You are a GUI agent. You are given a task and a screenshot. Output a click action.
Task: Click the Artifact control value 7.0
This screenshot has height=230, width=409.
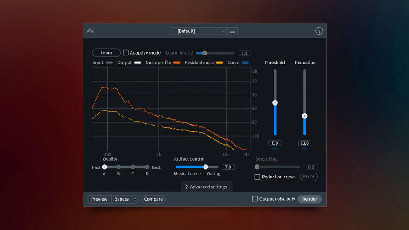(x=228, y=167)
